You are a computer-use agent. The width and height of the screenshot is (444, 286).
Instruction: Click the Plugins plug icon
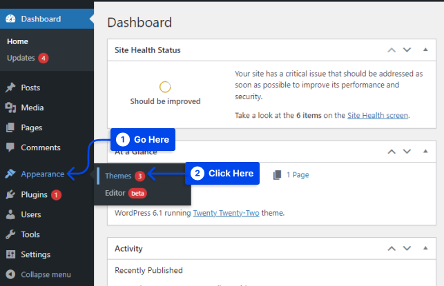point(10,194)
